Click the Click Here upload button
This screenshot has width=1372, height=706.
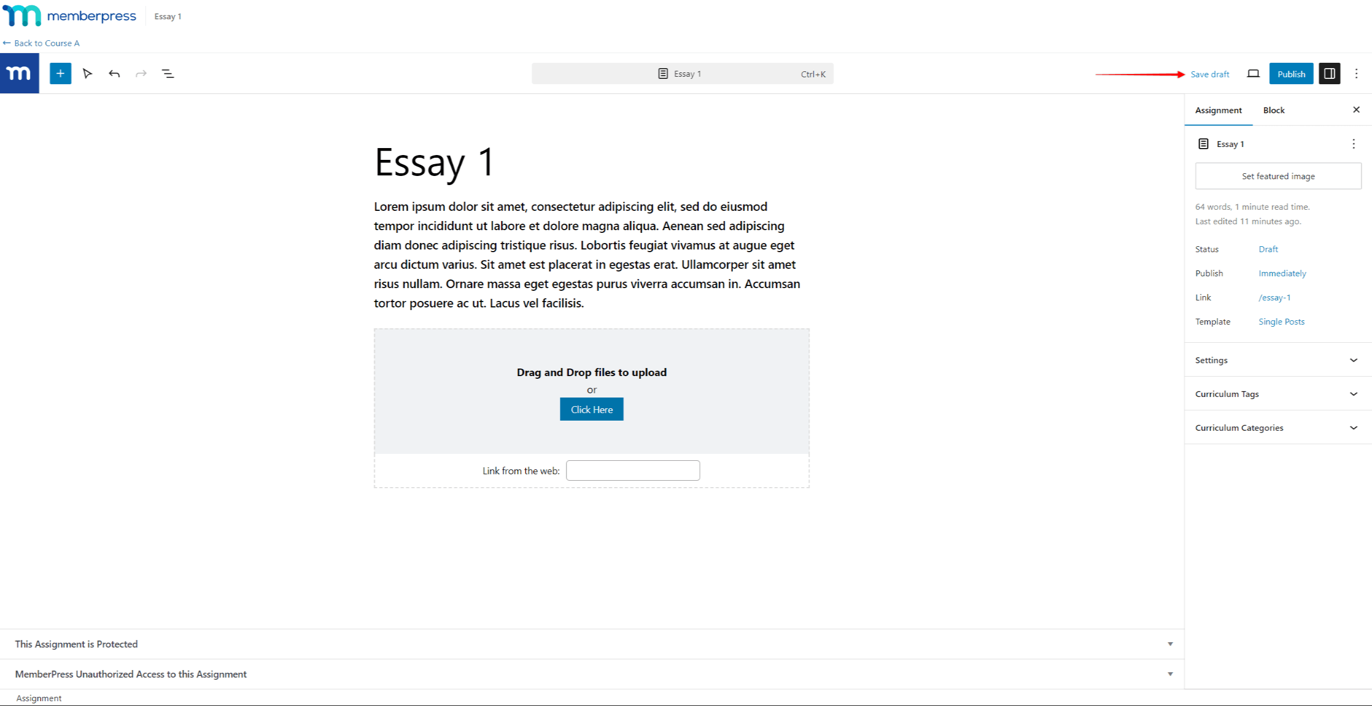tap(591, 409)
